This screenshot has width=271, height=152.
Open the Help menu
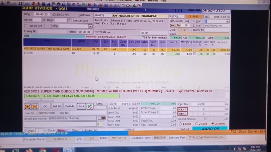(163, 1)
